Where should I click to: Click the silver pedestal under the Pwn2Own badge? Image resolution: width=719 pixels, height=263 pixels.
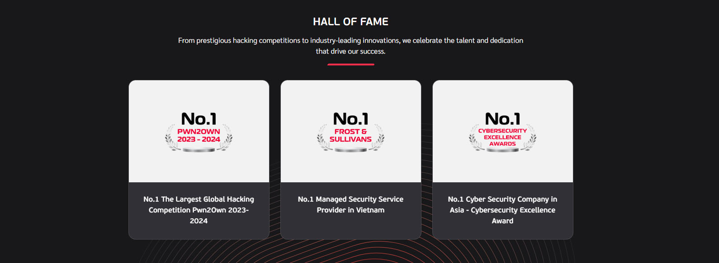coord(199,150)
